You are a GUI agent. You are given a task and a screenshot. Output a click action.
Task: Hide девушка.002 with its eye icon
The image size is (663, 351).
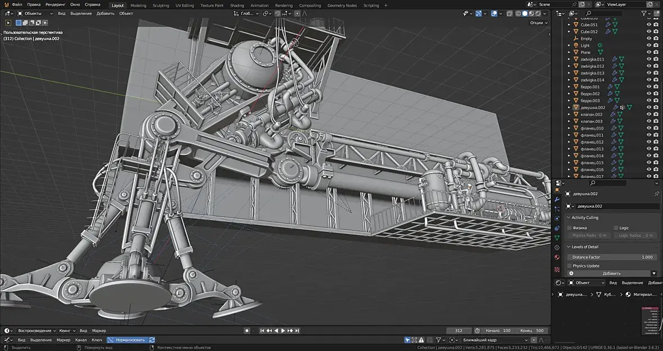(x=649, y=107)
